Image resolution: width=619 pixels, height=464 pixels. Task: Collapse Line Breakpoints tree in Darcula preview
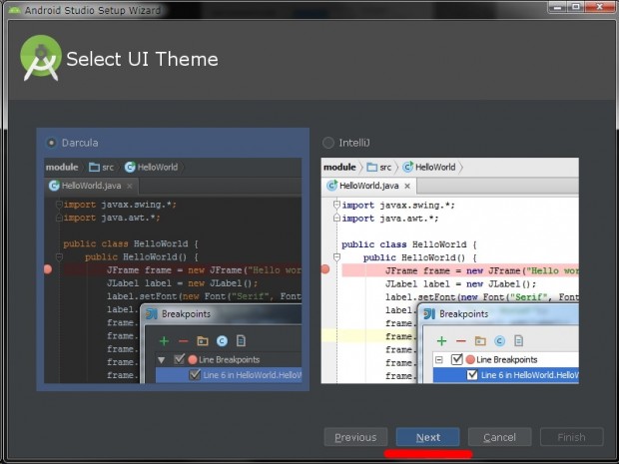(163, 359)
